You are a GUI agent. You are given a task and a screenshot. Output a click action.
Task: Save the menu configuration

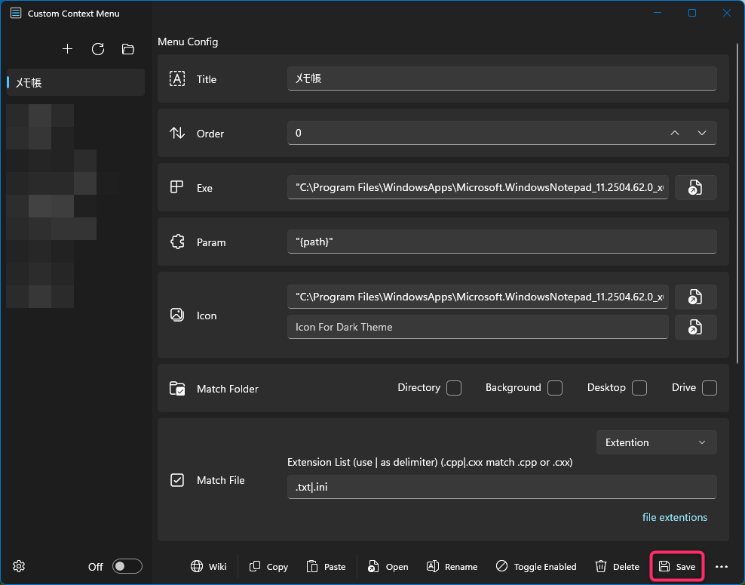pyautogui.click(x=677, y=566)
